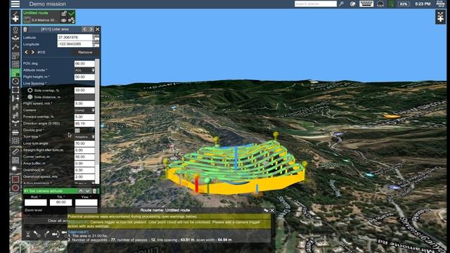Go to next segment arrow in header
This screenshot has width=450, height=253.
click(91, 30)
